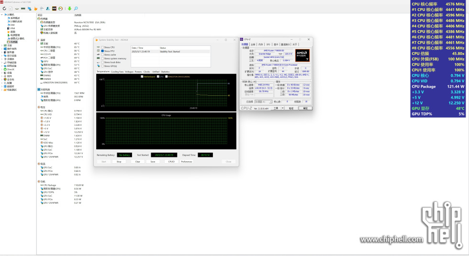Click the 'CPU Package 121.44 W' OSD line
This screenshot has height=256, width=469.
click(438, 87)
